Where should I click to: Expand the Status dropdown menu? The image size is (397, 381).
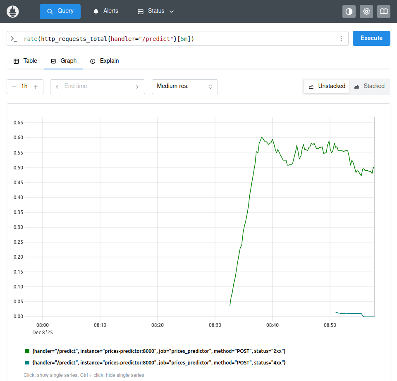(x=155, y=11)
